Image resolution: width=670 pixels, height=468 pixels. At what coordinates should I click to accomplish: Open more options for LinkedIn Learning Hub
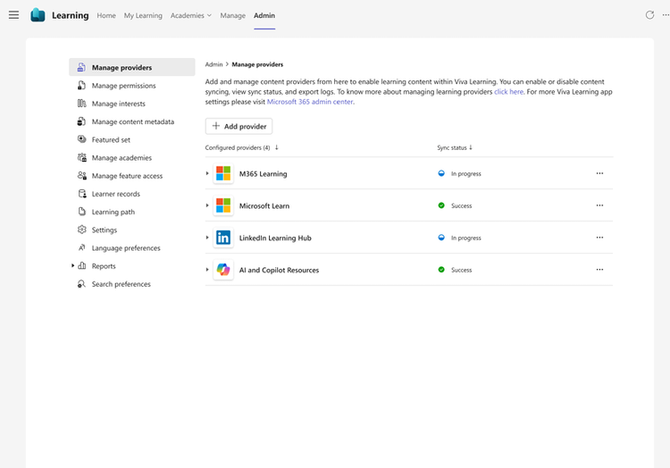pos(599,238)
